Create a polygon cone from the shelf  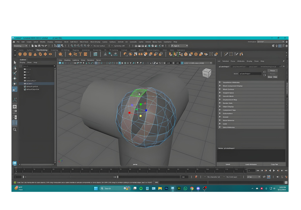pyautogui.click(x=35, y=54)
